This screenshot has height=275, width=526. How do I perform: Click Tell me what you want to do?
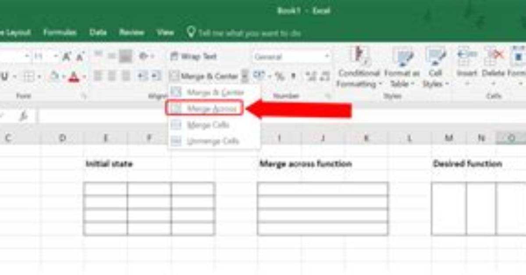point(244,33)
